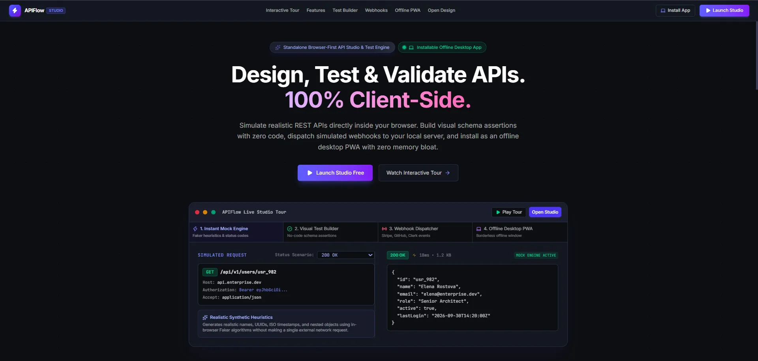Click the red window dot in Live Studio Tour
This screenshot has height=361, width=758.
(197, 212)
